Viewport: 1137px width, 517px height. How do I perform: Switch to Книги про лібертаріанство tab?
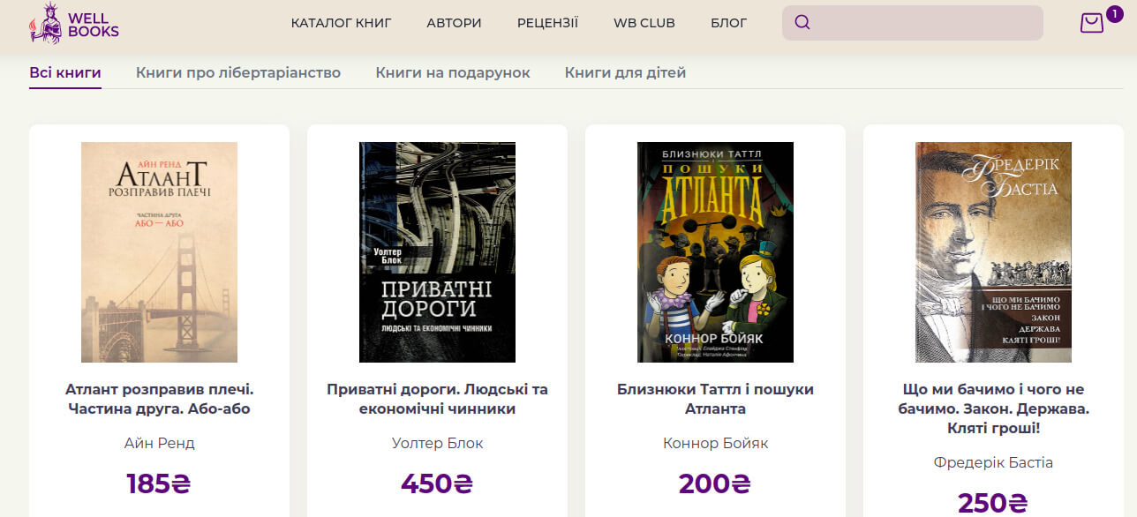(x=238, y=73)
